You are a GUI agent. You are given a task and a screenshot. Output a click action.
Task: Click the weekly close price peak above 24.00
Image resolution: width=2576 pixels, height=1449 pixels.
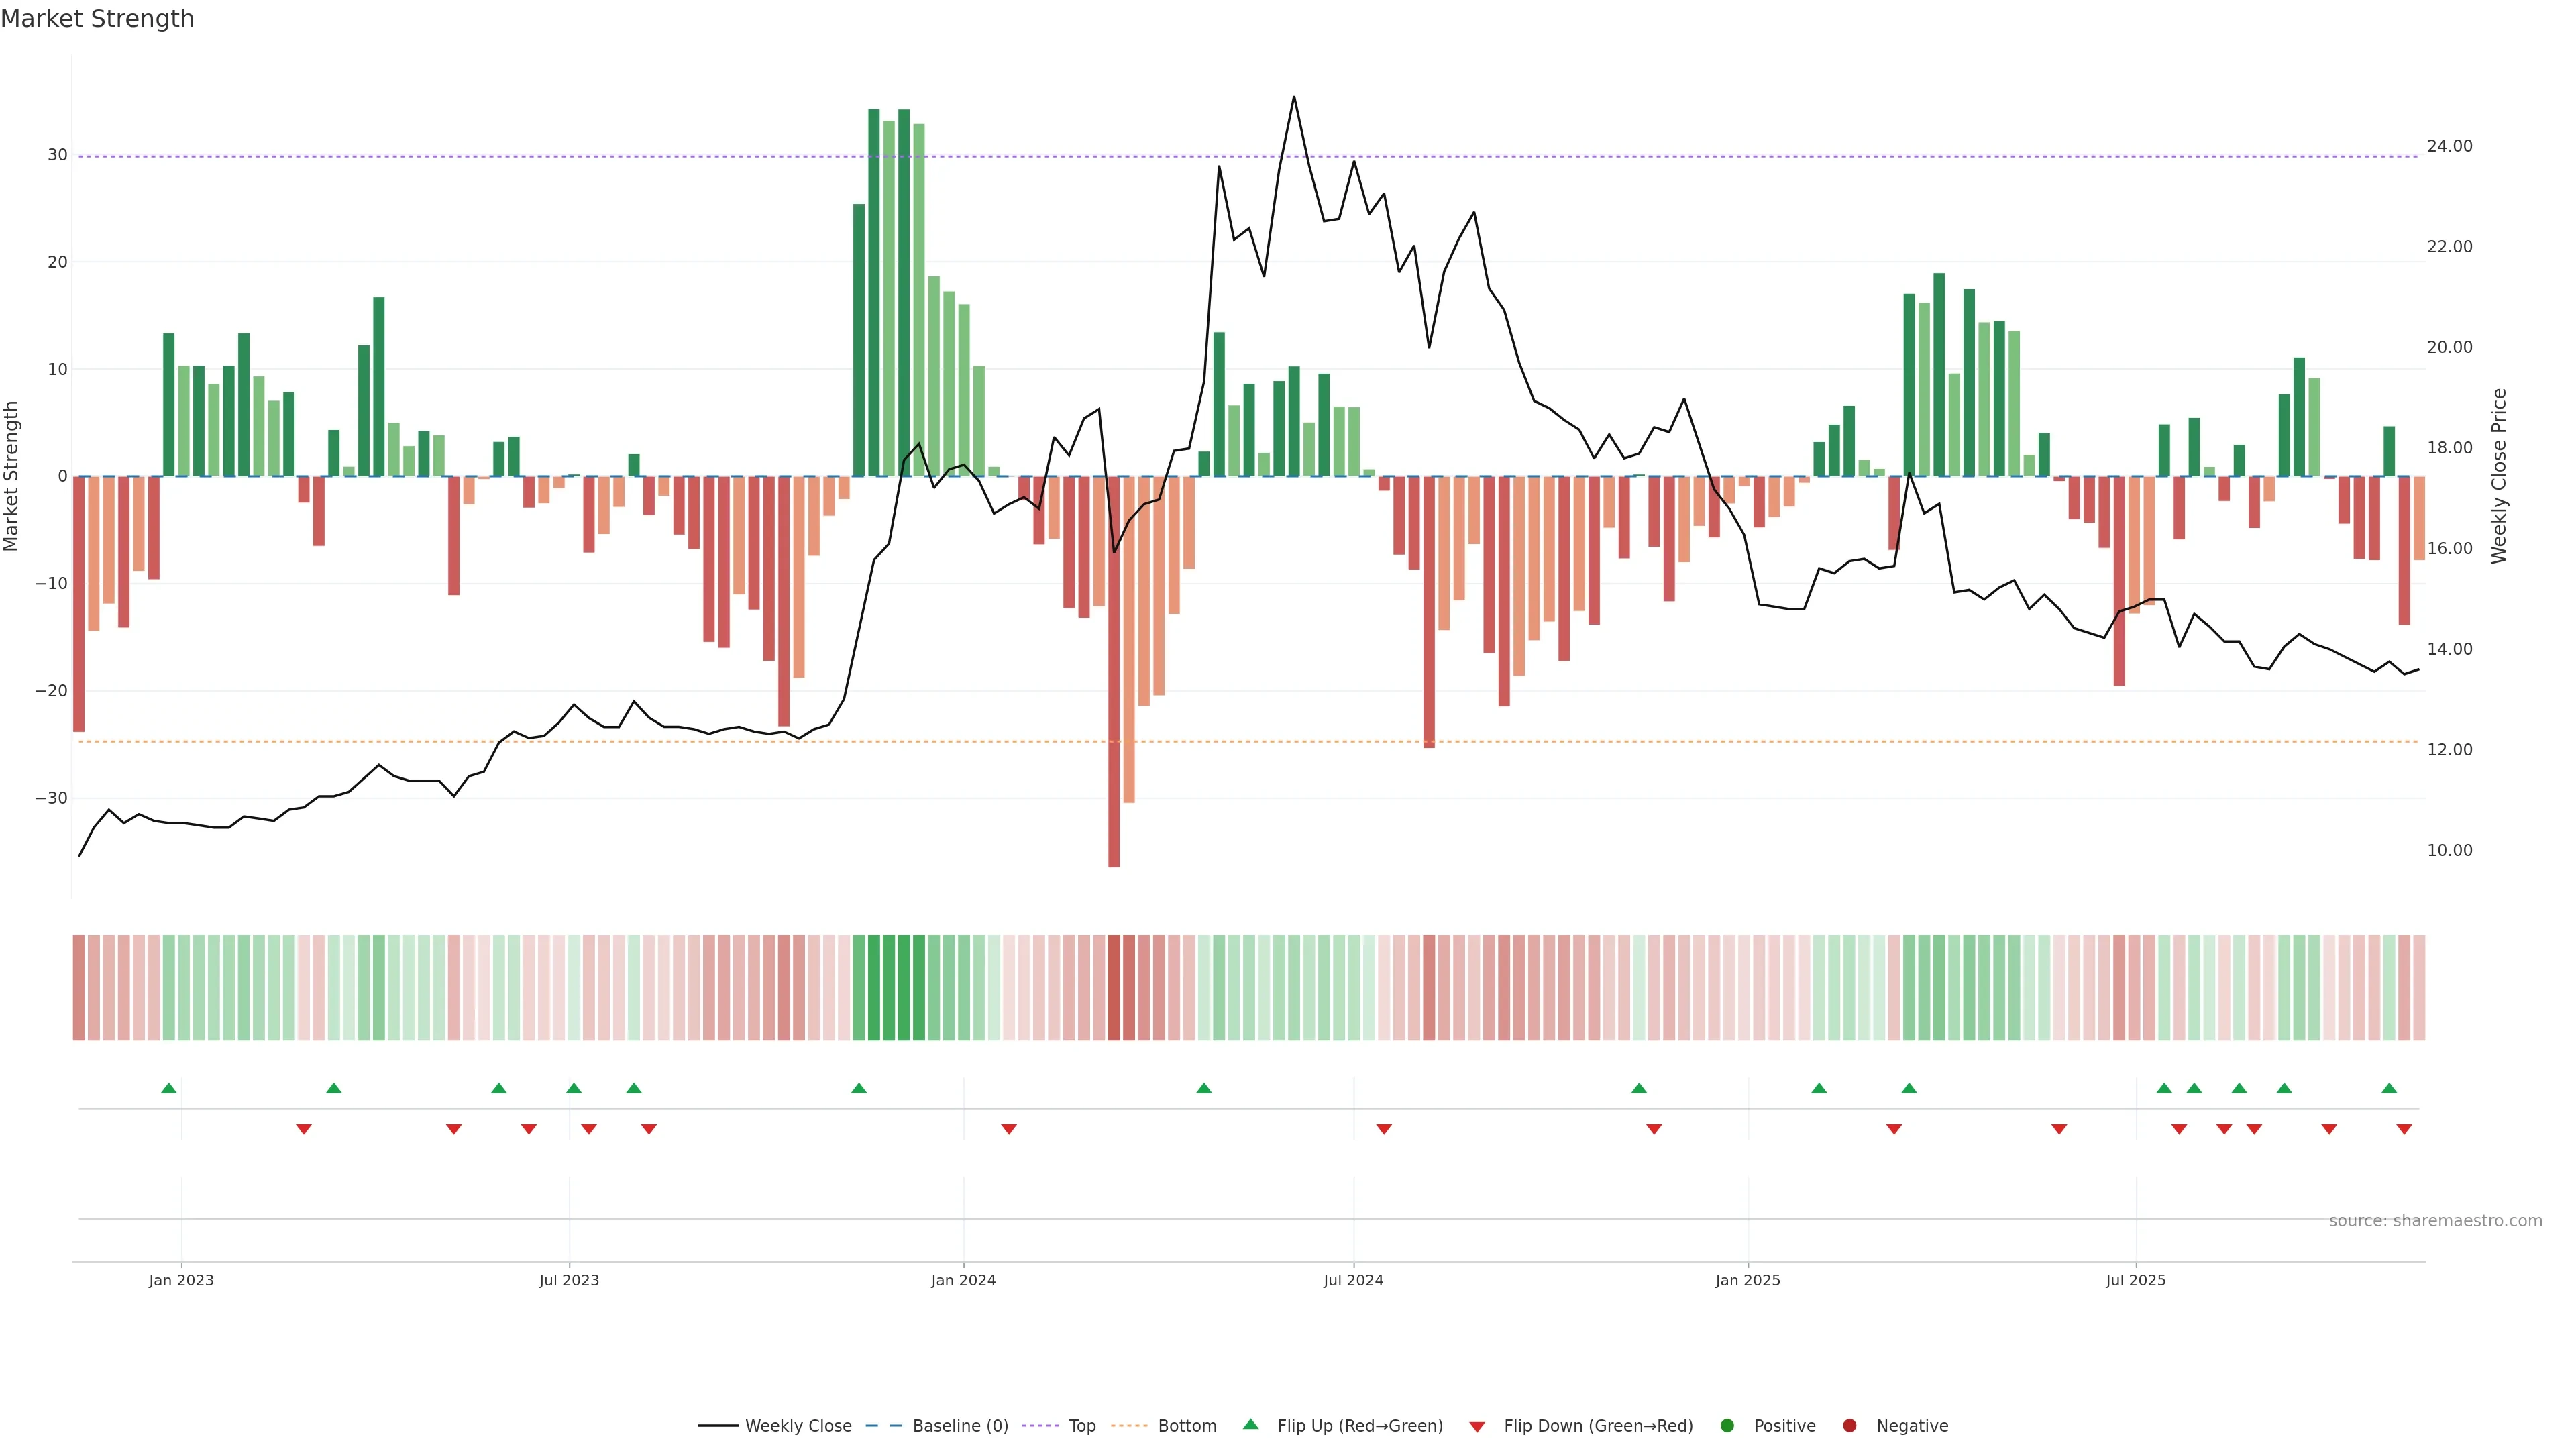(x=1294, y=98)
